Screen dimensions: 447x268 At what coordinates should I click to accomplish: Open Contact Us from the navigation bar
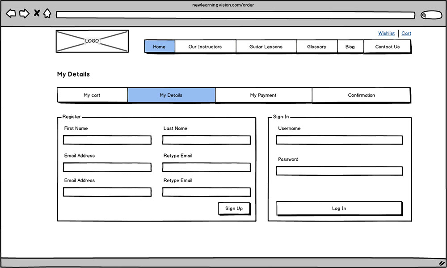pos(387,47)
